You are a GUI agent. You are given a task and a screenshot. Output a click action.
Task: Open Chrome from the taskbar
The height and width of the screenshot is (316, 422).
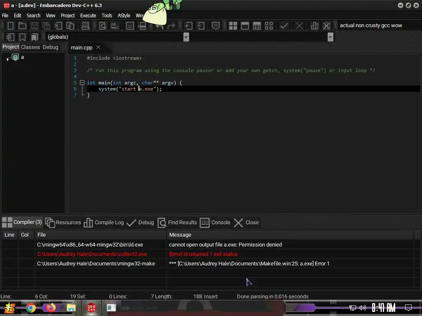pos(30,308)
